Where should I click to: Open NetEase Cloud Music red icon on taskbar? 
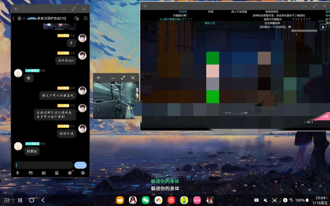tap(171, 200)
